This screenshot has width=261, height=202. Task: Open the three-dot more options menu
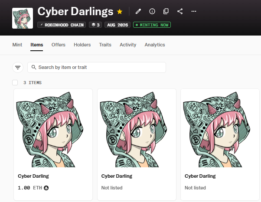pos(194,11)
